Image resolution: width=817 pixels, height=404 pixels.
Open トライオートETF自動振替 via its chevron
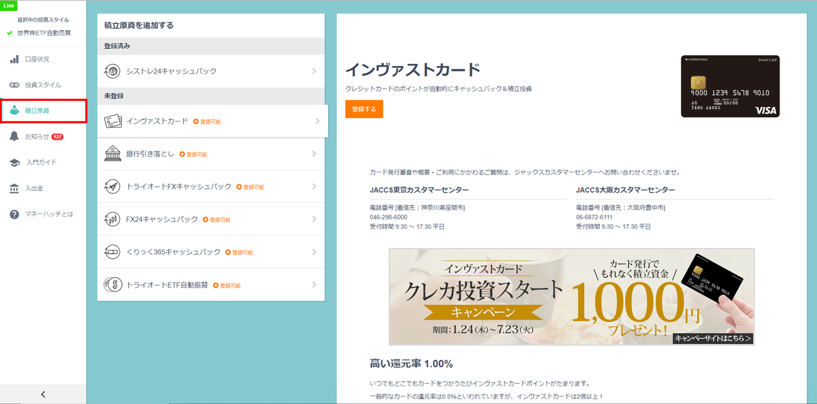(x=314, y=285)
